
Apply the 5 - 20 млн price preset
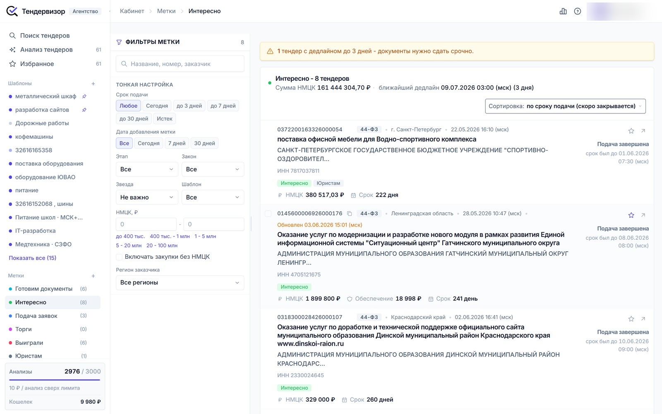(x=129, y=246)
